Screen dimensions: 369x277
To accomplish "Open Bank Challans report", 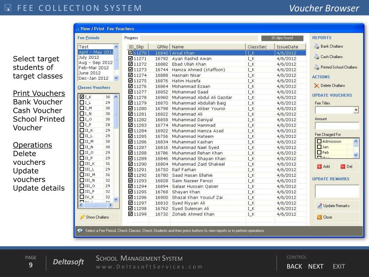I will tap(329, 47).
